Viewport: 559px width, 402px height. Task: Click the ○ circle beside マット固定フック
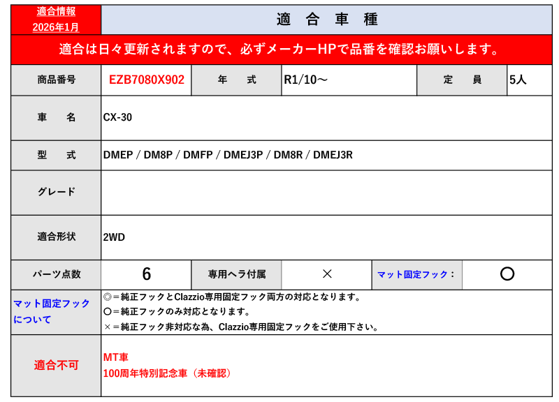pos(507,274)
